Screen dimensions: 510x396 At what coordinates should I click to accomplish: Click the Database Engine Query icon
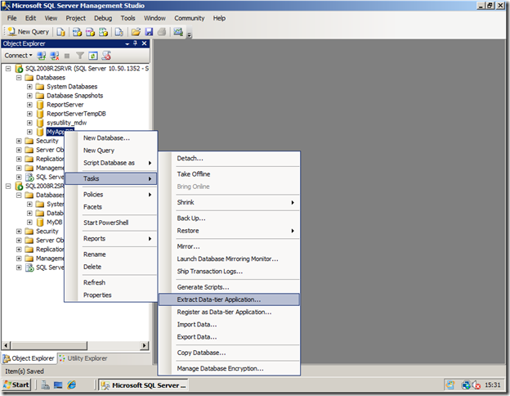click(60, 32)
